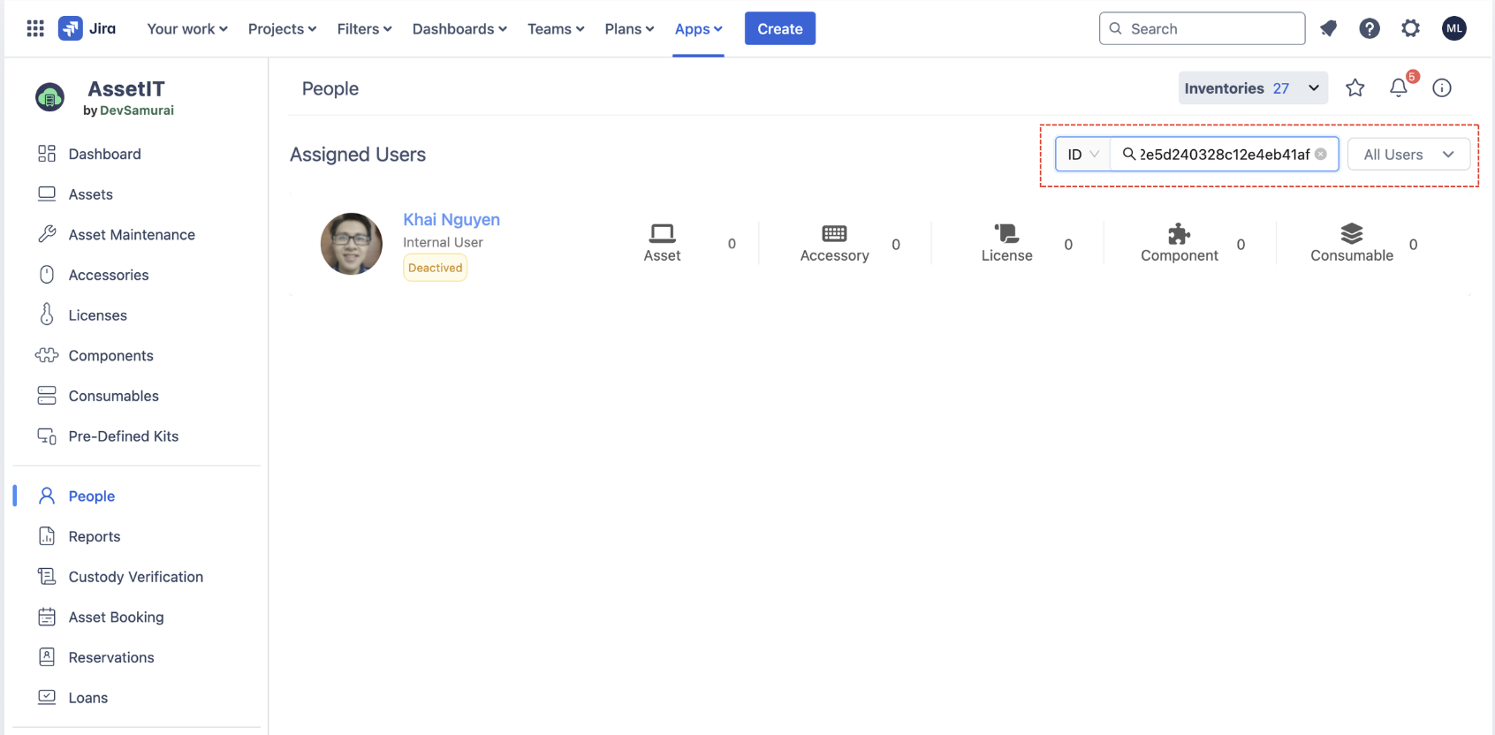Viewport: 1495px width, 735px height.
Task: Open the Projects menu
Action: point(282,28)
